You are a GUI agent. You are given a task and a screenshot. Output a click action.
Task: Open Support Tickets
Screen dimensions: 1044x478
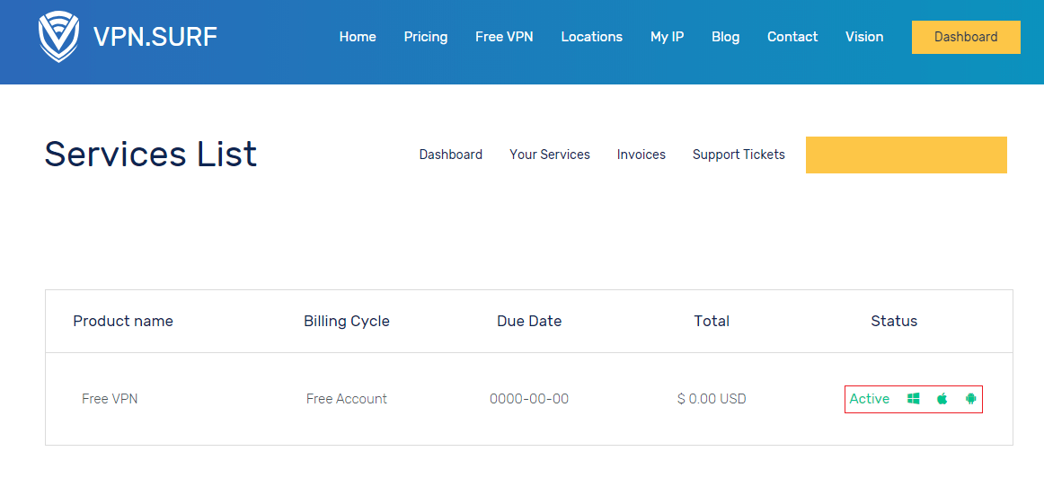coord(739,155)
